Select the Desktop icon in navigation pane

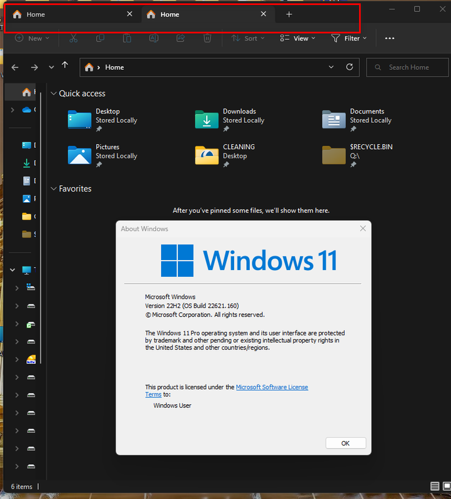[x=26, y=145]
